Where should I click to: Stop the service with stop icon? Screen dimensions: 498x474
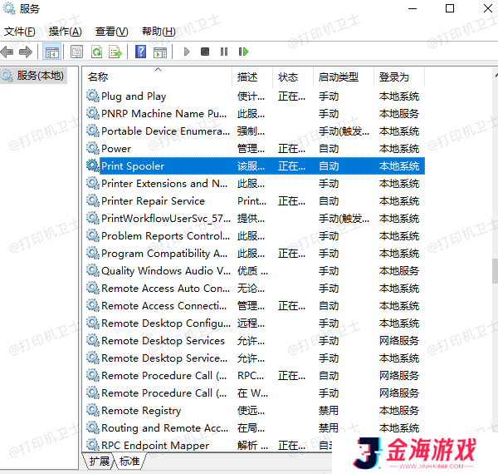tap(205, 52)
